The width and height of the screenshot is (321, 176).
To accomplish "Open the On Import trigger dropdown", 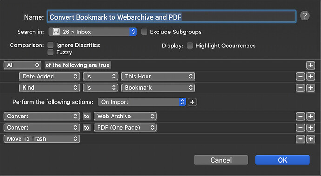I will (142, 102).
